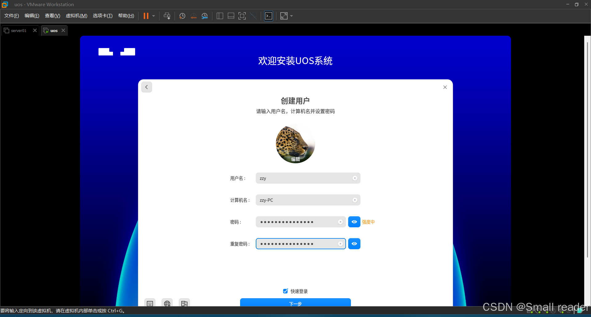Viewport: 591px width, 317px height.
Task: Open the 查看(V) menu
Action: [x=52, y=16]
